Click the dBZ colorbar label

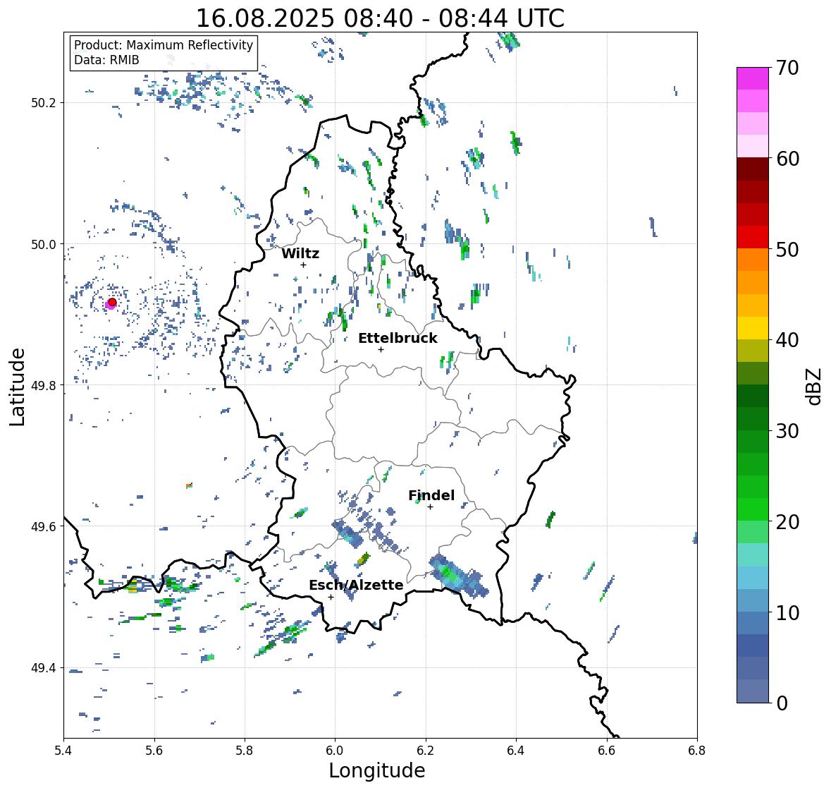tap(815, 386)
